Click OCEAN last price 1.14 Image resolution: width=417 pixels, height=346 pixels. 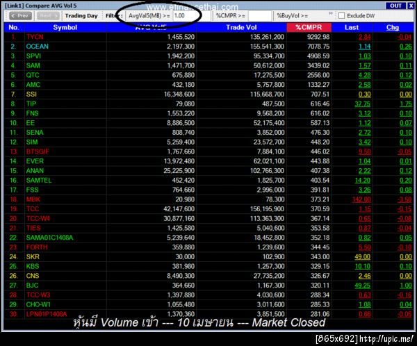365,47
